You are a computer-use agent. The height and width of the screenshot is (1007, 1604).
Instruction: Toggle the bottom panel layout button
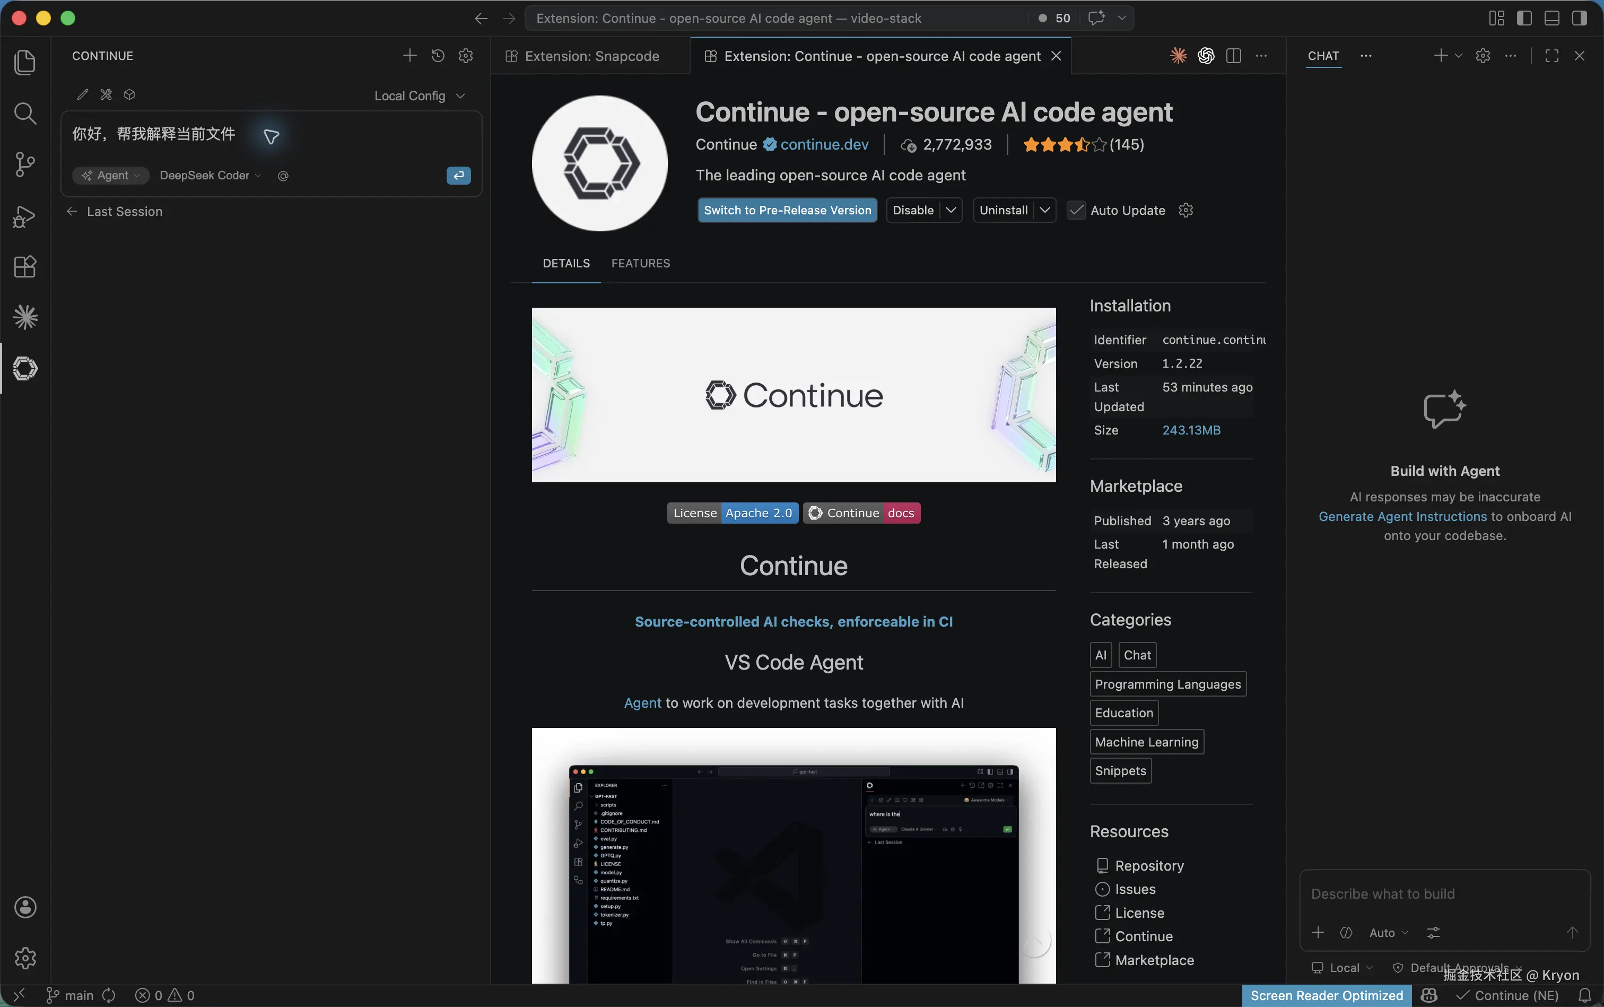point(1551,18)
